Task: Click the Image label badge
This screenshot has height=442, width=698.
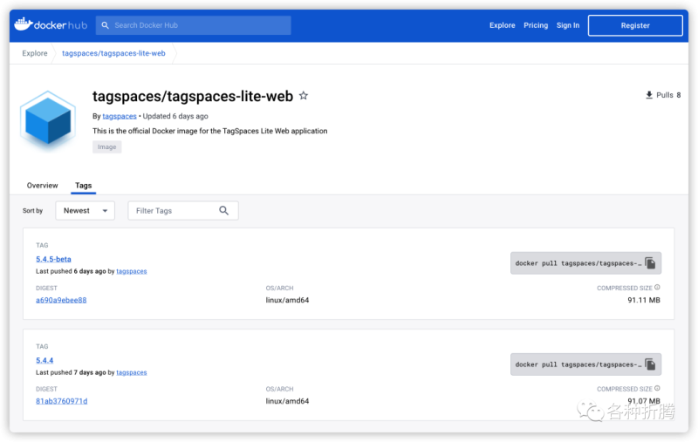Action: pyautogui.click(x=106, y=146)
